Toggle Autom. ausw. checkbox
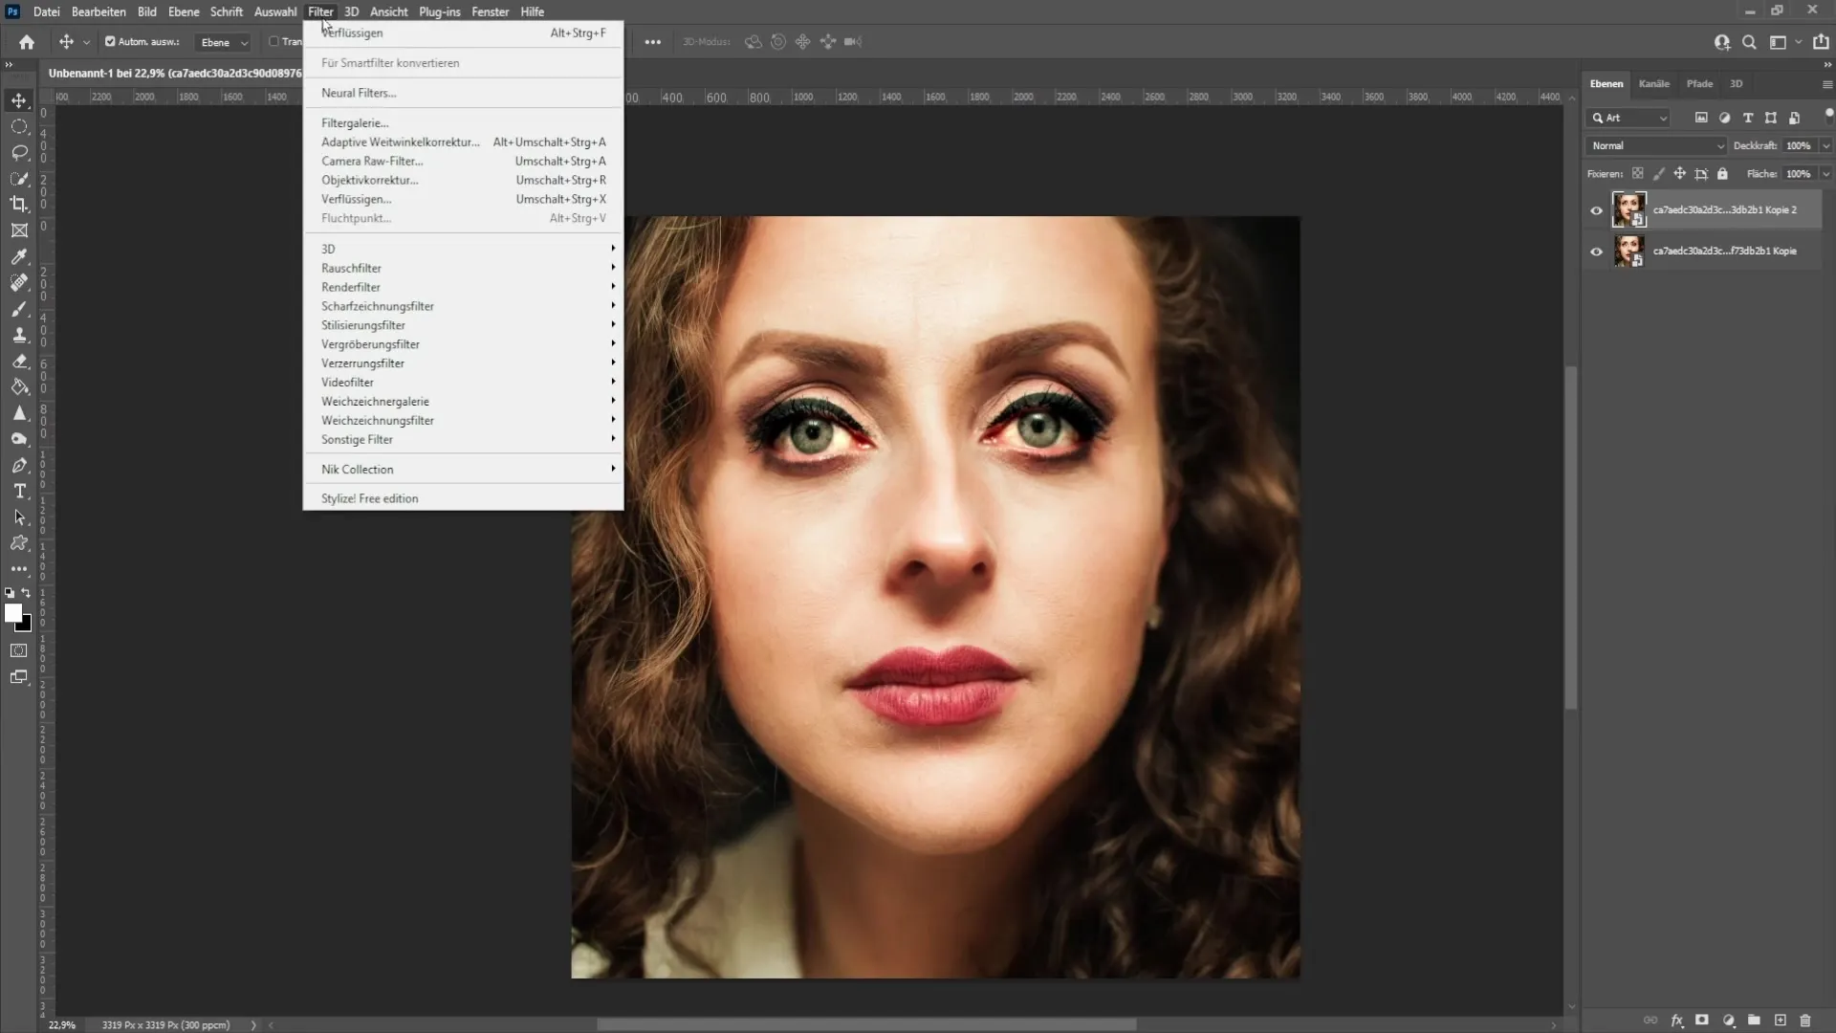Image resolution: width=1836 pixels, height=1033 pixels. click(x=110, y=42)
